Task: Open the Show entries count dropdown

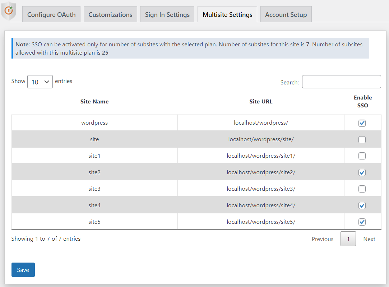Action: 40,82
